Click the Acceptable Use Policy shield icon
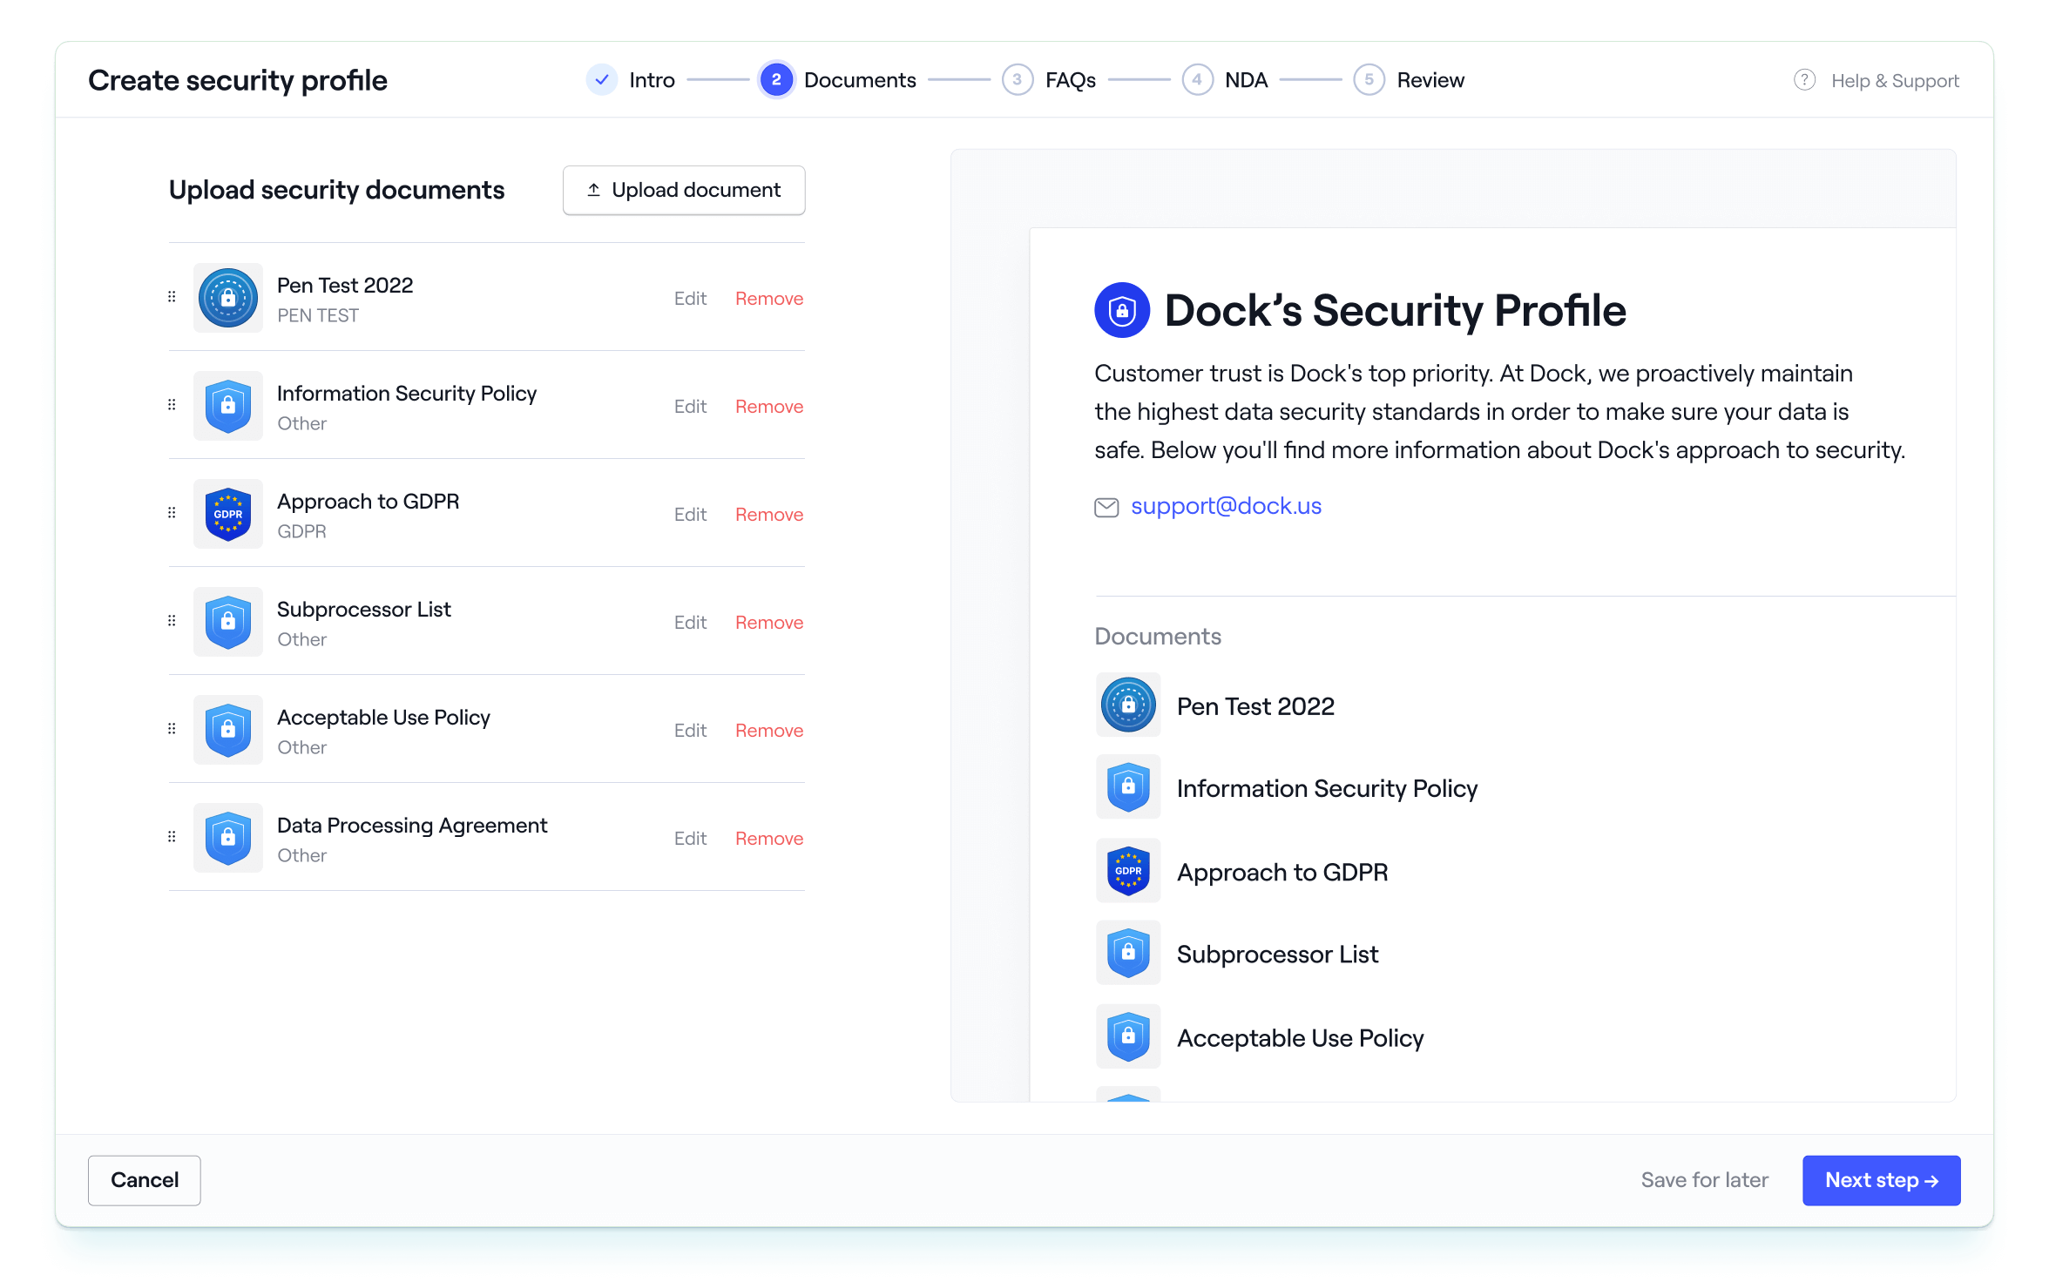This screenshot has height=1282, width=2049. (227, 730)
